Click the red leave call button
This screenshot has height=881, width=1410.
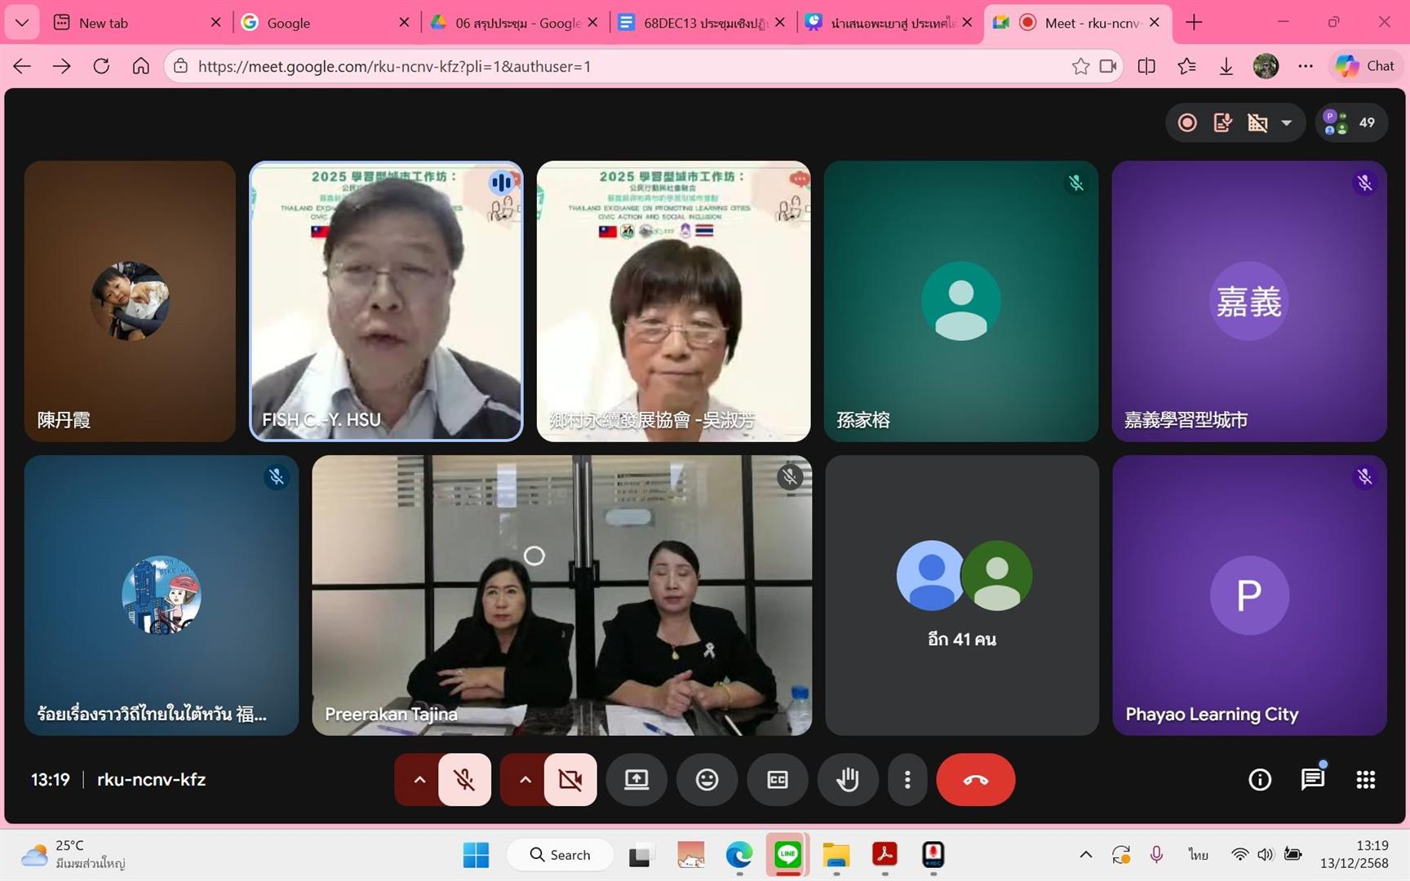pyautogui.click(x=975, y=780)
